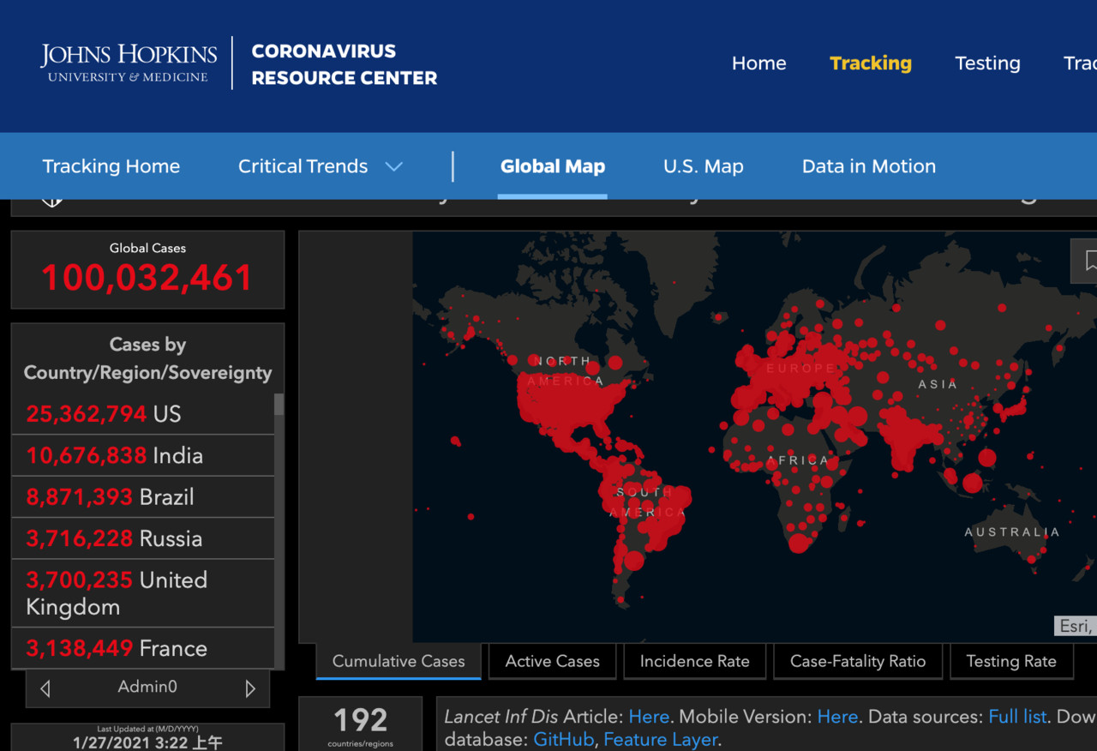Show the Incidence Rate map layer
Viewport: 1097px width, 751px height.
pos(694,661)
